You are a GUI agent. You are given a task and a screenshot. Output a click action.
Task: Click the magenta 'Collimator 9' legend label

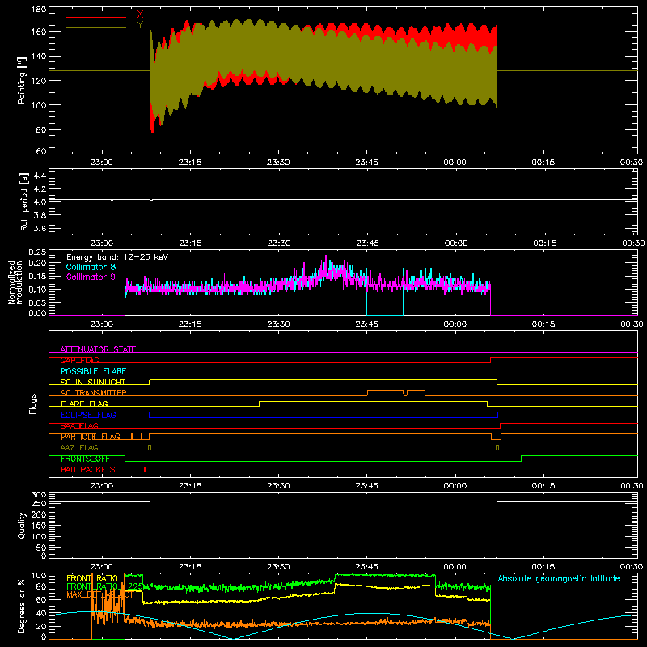(91, 277)
